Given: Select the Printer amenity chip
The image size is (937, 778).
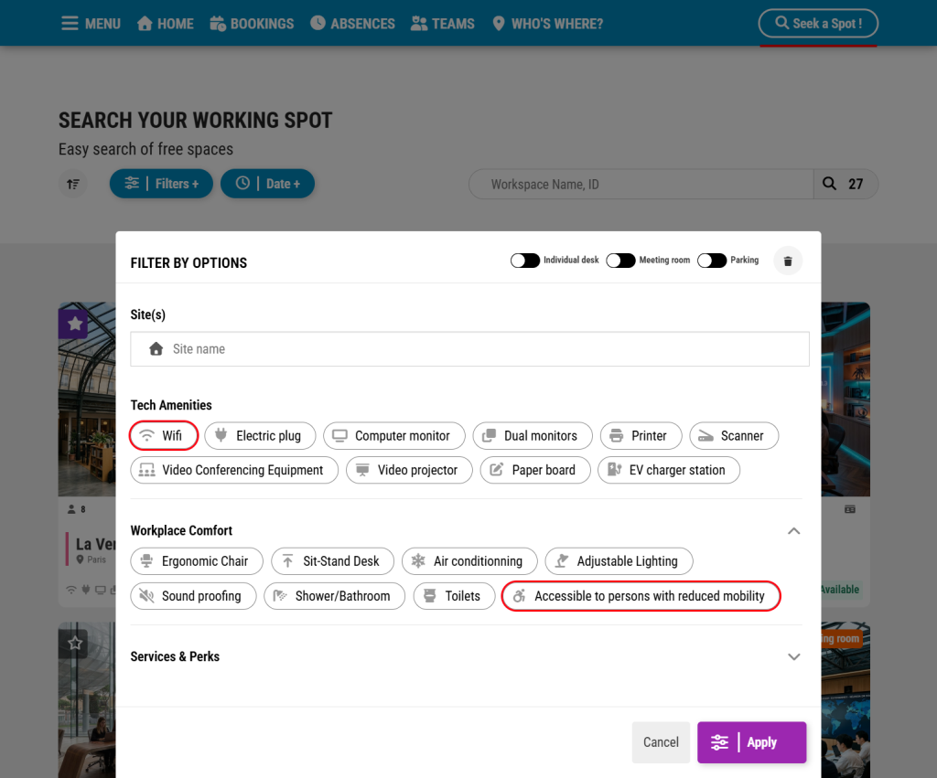Looking at the screenshot, I should click(641, 436).
